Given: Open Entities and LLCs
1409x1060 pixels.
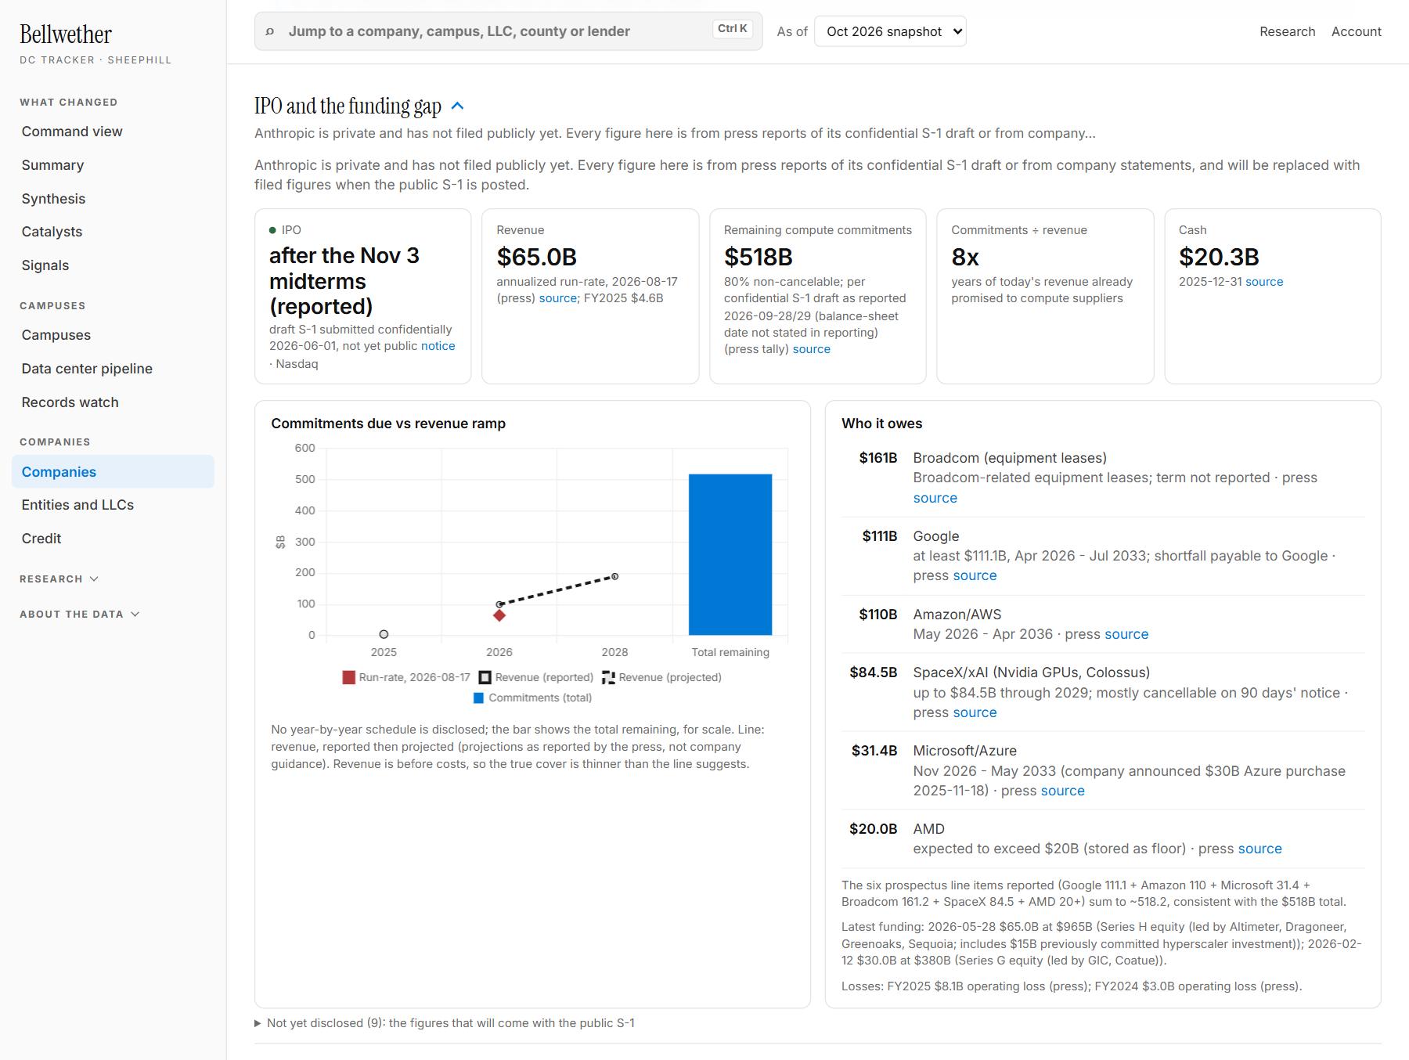Looking at the screenshot, I should tap(113, 505).
